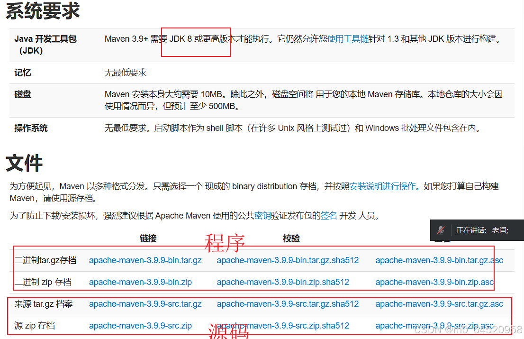The width and height of the screenshot is (524, 339).
Task: Click the 密钥 link
Action: coord(262,216)
